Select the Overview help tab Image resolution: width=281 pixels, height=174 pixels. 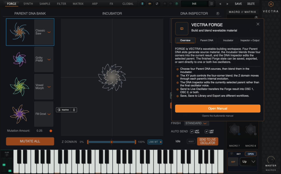pyautogui.click(x=185, y=41)
